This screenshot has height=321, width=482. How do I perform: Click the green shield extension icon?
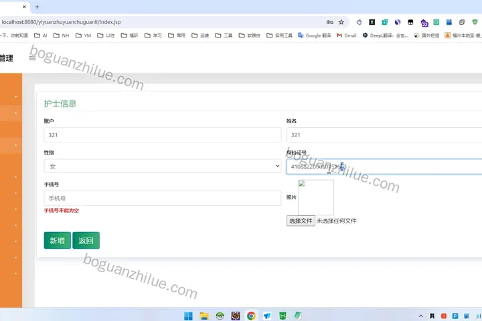(x=475, y=22)
